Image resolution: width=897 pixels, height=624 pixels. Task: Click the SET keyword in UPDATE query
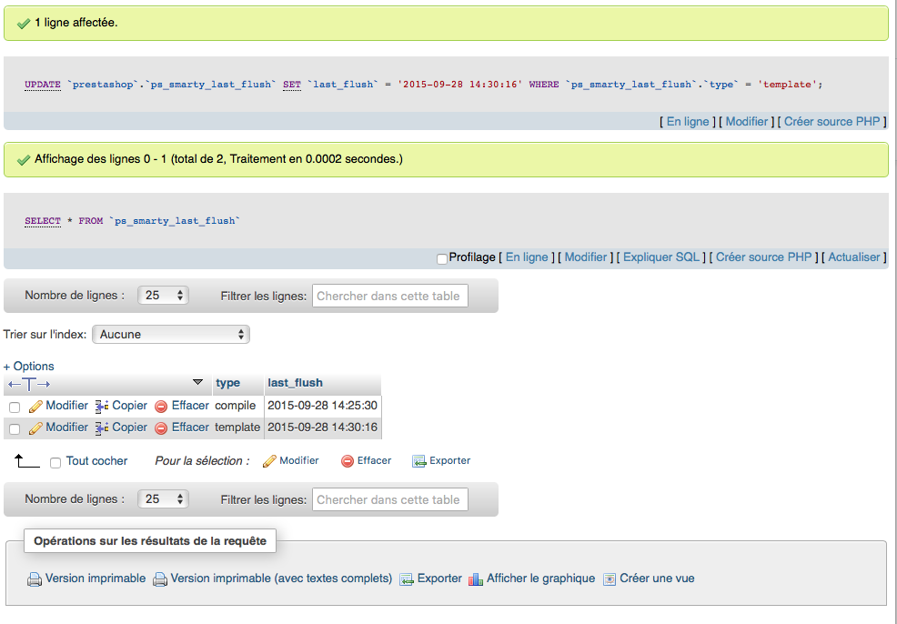[292, 85]
